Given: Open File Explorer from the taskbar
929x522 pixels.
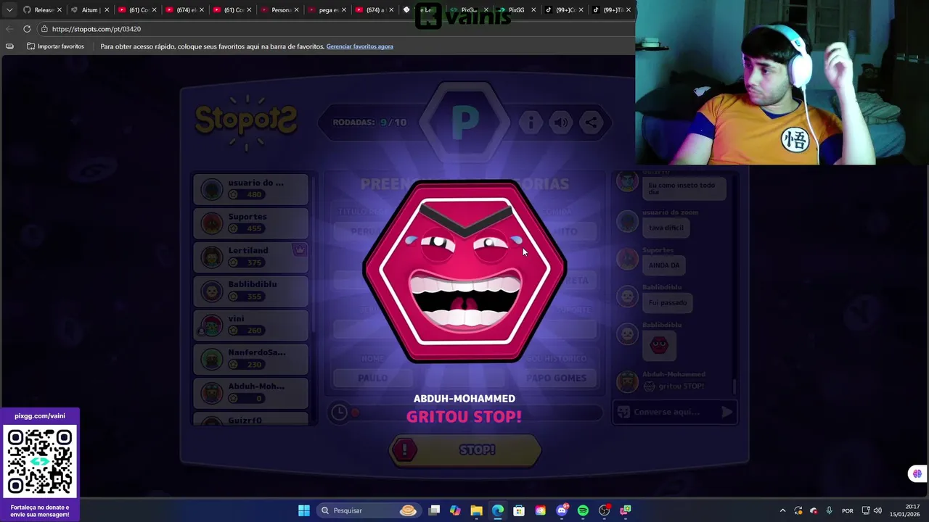Looking at the screenshot, I should coord(476,510).
